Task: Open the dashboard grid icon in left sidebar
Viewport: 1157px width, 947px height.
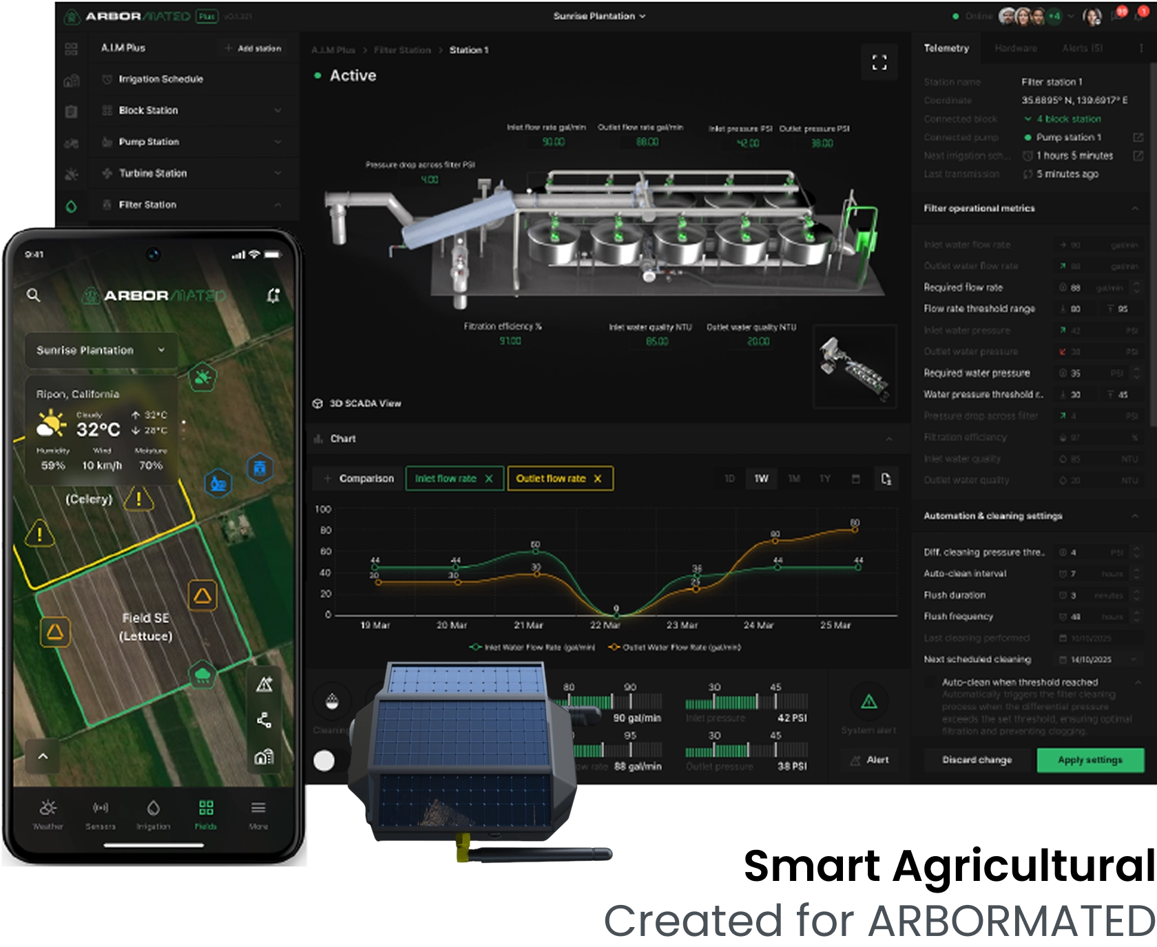Action: (71, 48)
